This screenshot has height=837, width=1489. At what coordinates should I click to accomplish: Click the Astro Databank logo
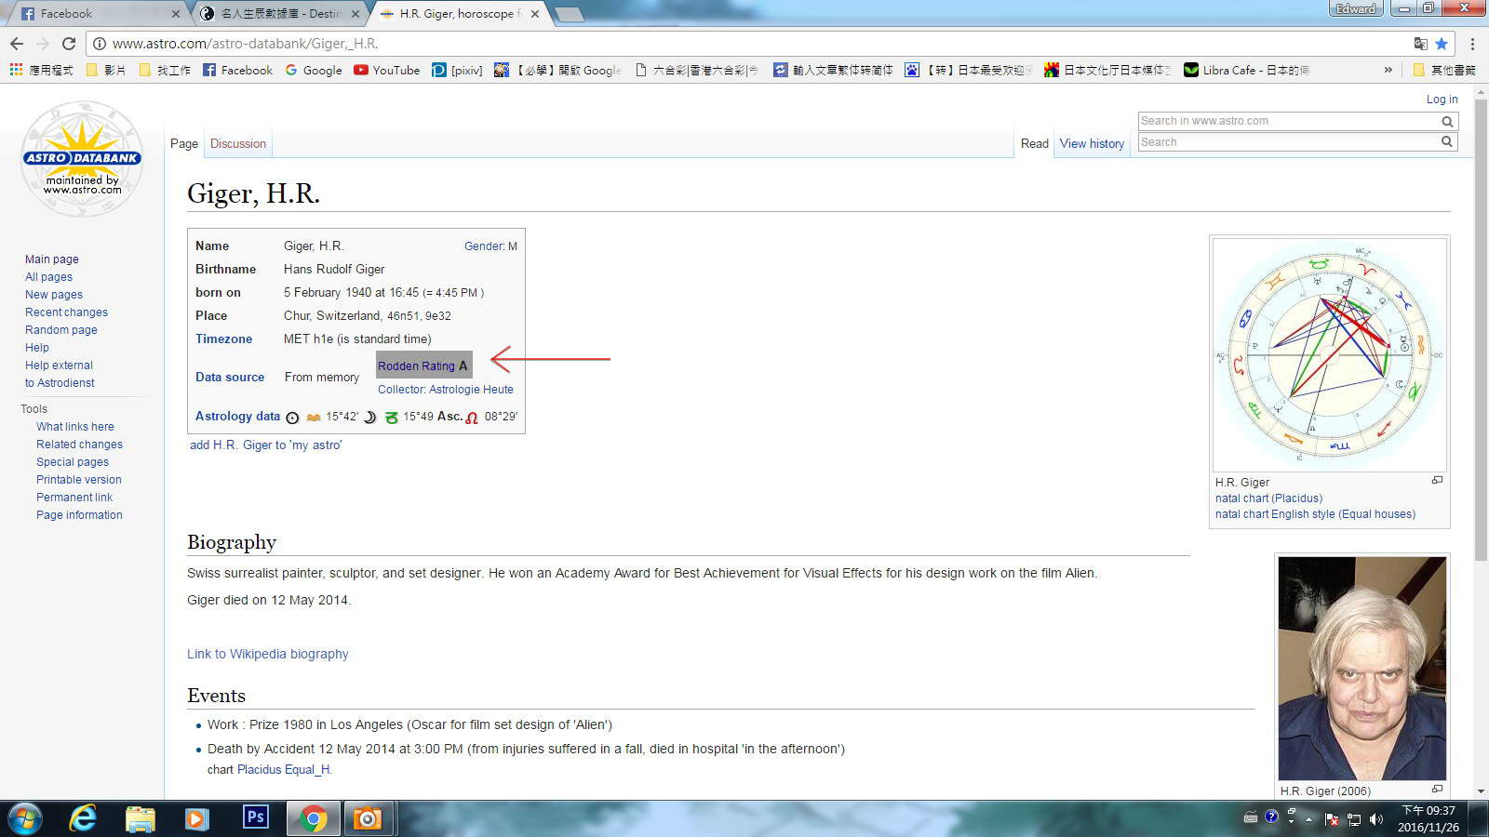[x=82, y=159]
